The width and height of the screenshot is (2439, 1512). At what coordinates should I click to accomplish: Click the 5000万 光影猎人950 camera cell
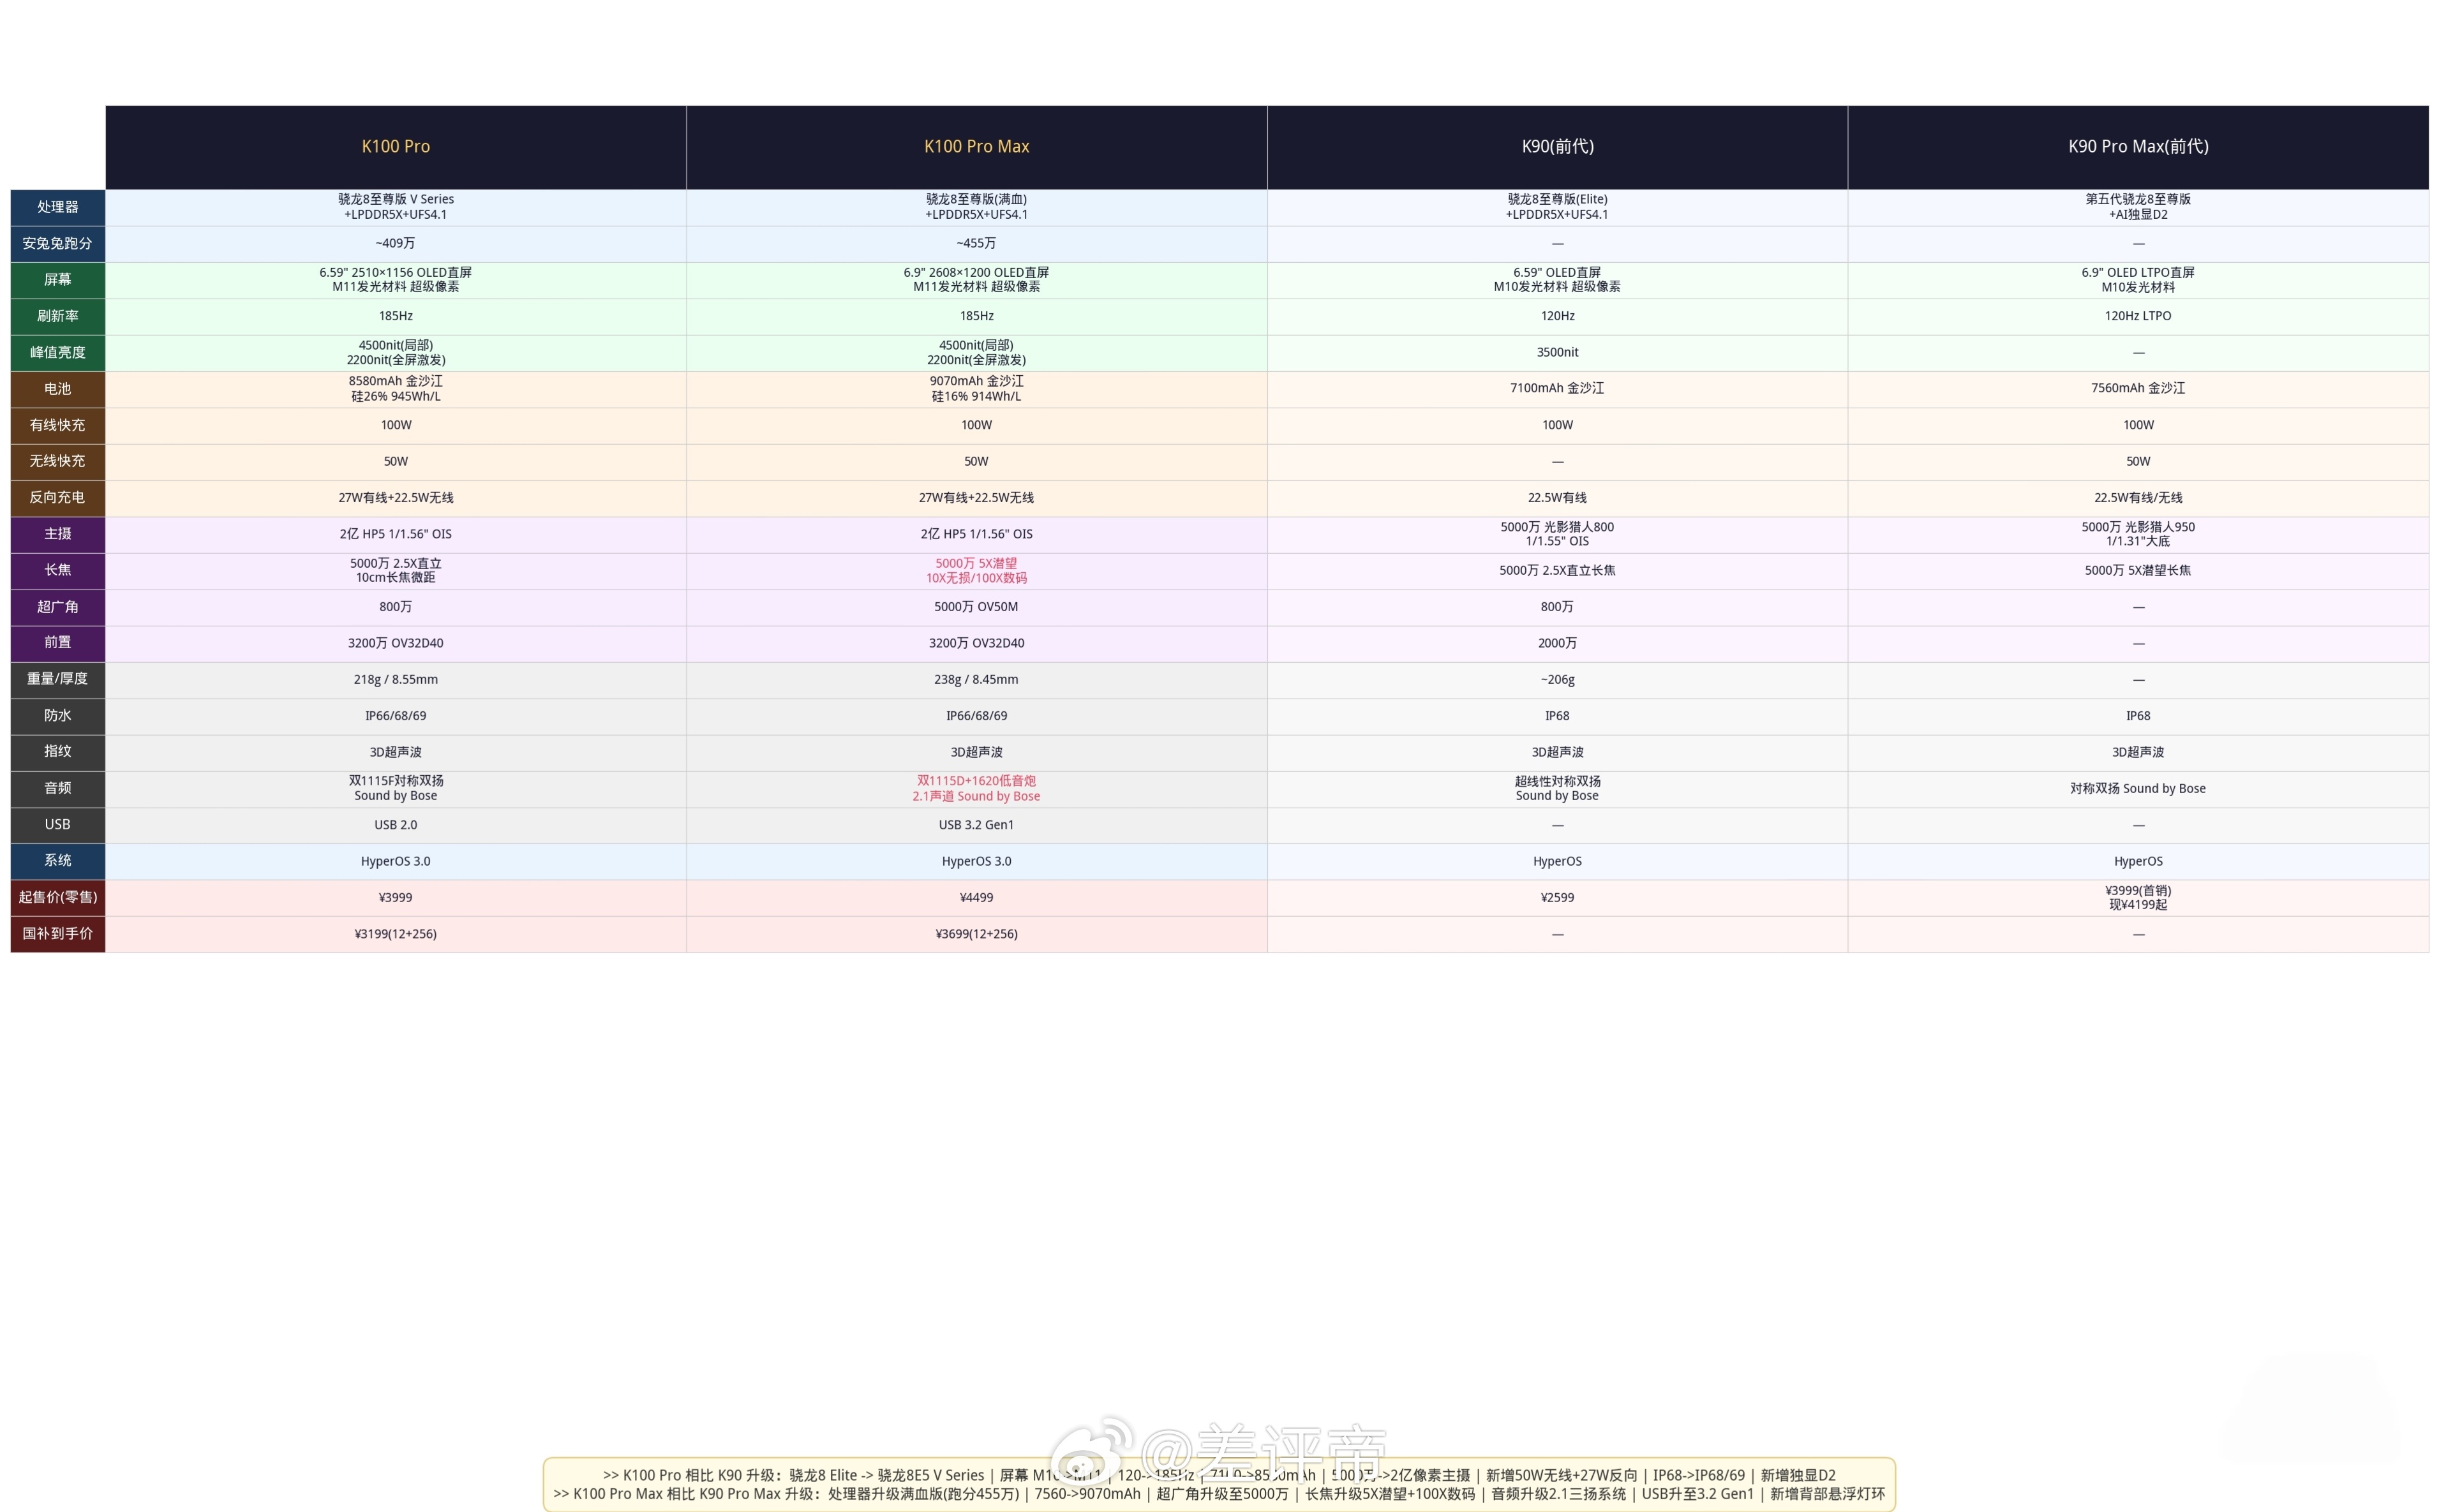2138,534
